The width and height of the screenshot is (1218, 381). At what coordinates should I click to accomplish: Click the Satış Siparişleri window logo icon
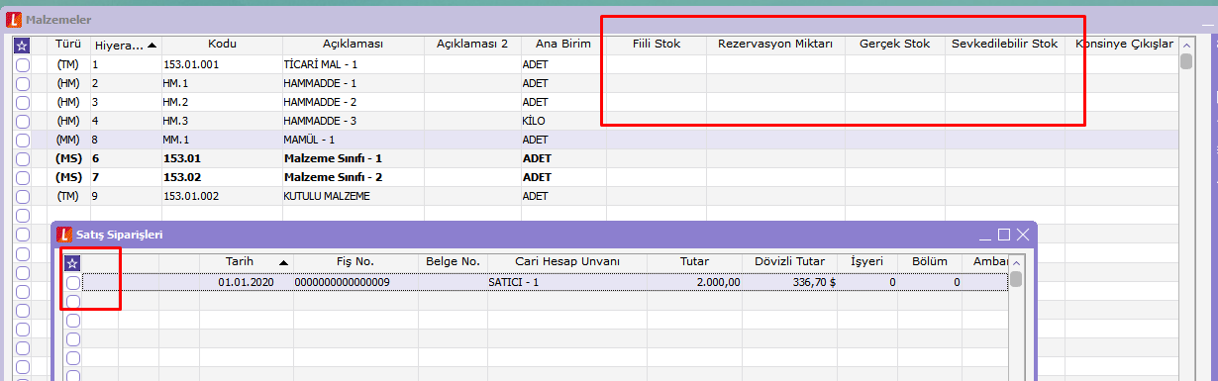coord(65,235)
